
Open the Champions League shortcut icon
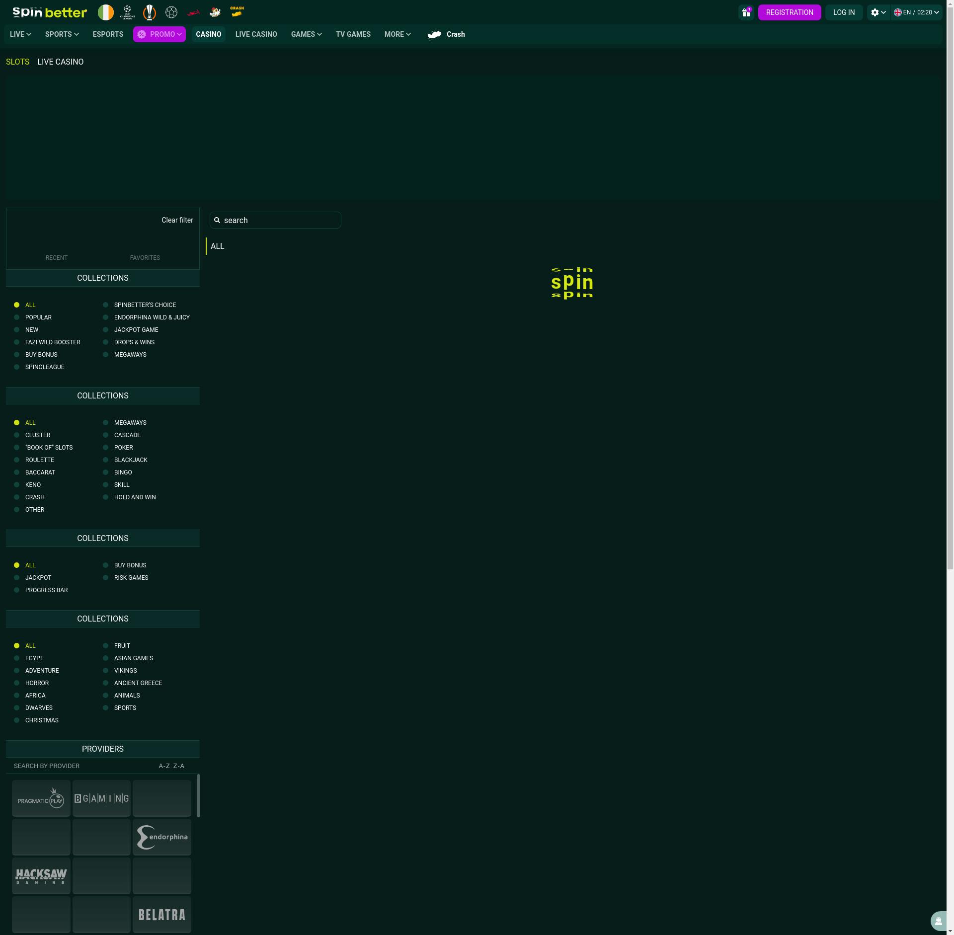[x=128, y=12]
